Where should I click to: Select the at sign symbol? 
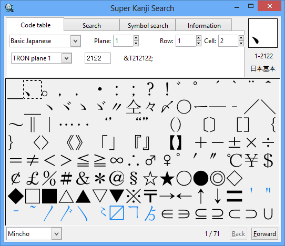117,178
